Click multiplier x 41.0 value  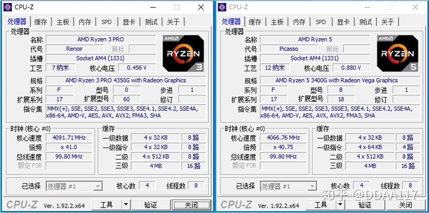(x=69, y=147)
